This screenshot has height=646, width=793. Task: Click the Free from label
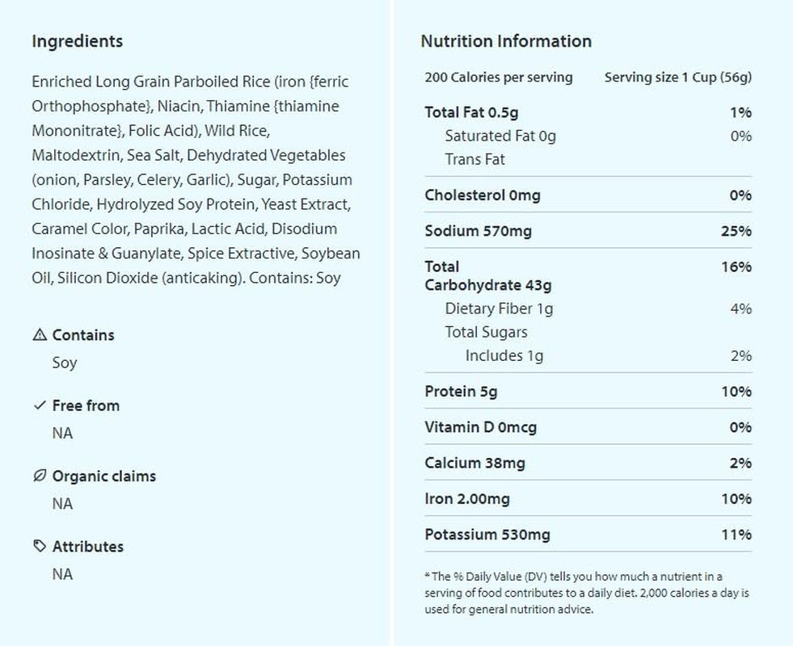coord(86,405)
